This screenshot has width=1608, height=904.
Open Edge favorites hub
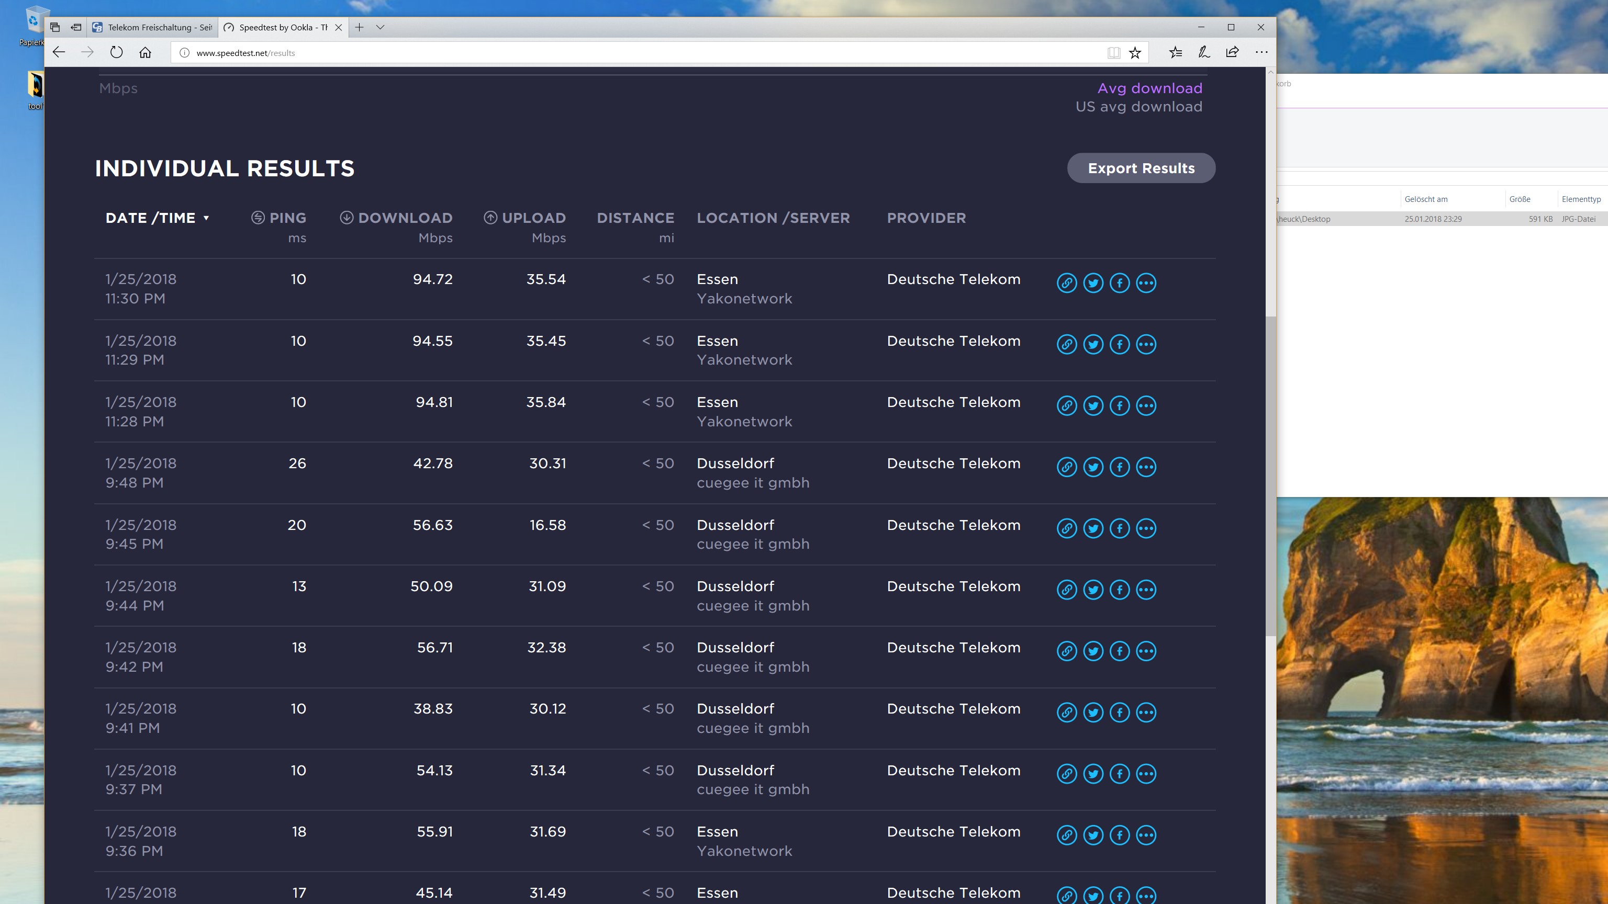pos(1176,52)
